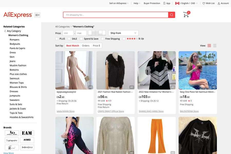This screenshot has height=154, width=231.
Task: Click the Cryptographic brand logo
Action: coord(12,140)
